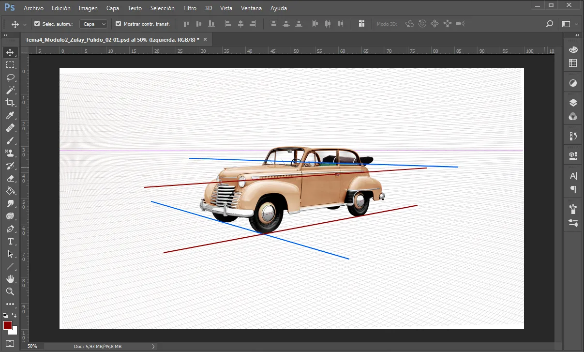Open the Channels panel icon

pos(573,116)
